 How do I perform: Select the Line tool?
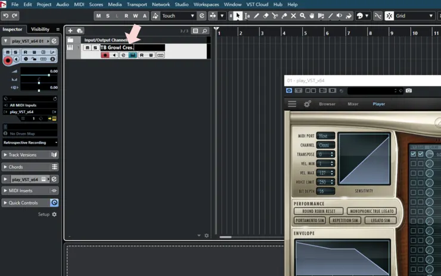(330, 15)
